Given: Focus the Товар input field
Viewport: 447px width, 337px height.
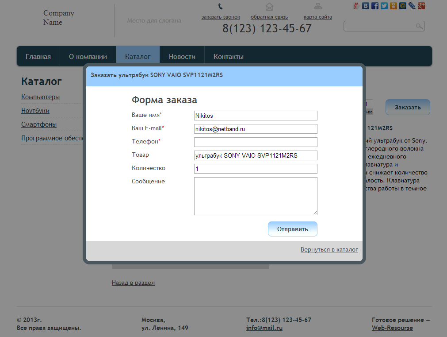Looking at the screenshot, I should [x=256, y=155].
